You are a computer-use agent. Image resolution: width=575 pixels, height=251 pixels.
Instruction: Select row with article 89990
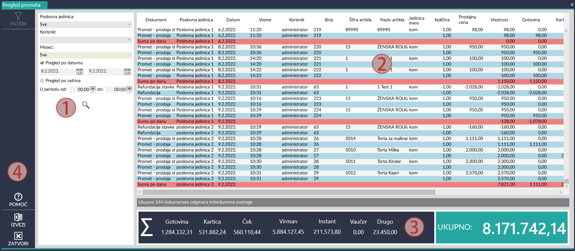pos(350,30)
